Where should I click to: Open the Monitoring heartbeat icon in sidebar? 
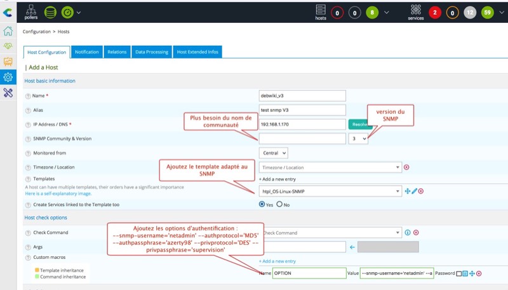click(8, 46)
